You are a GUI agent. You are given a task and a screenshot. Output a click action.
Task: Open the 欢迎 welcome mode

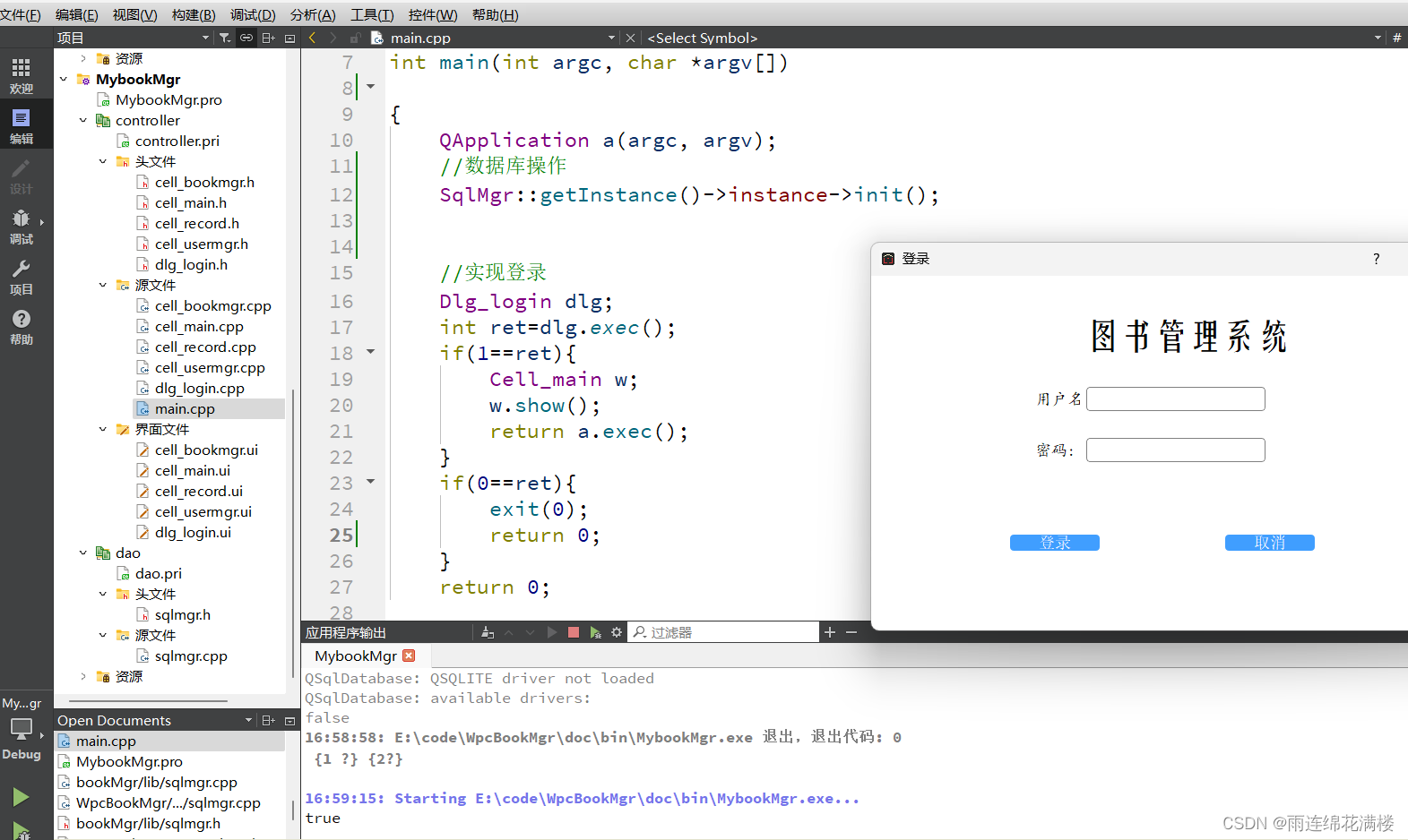pyautogui.click(x=22, y=76)
